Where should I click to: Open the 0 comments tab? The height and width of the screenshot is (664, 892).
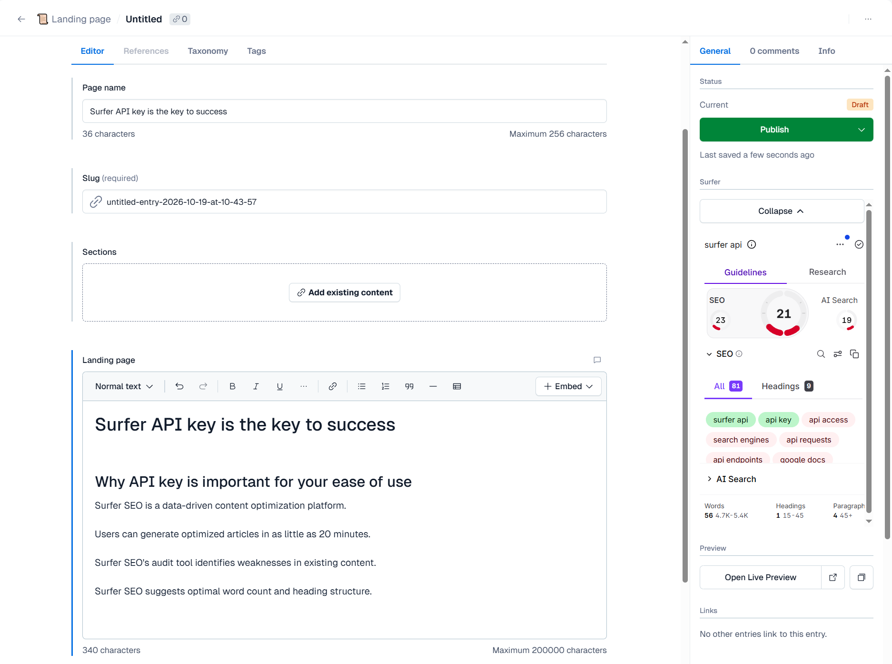pyautogui.click(x=774, y=51)
